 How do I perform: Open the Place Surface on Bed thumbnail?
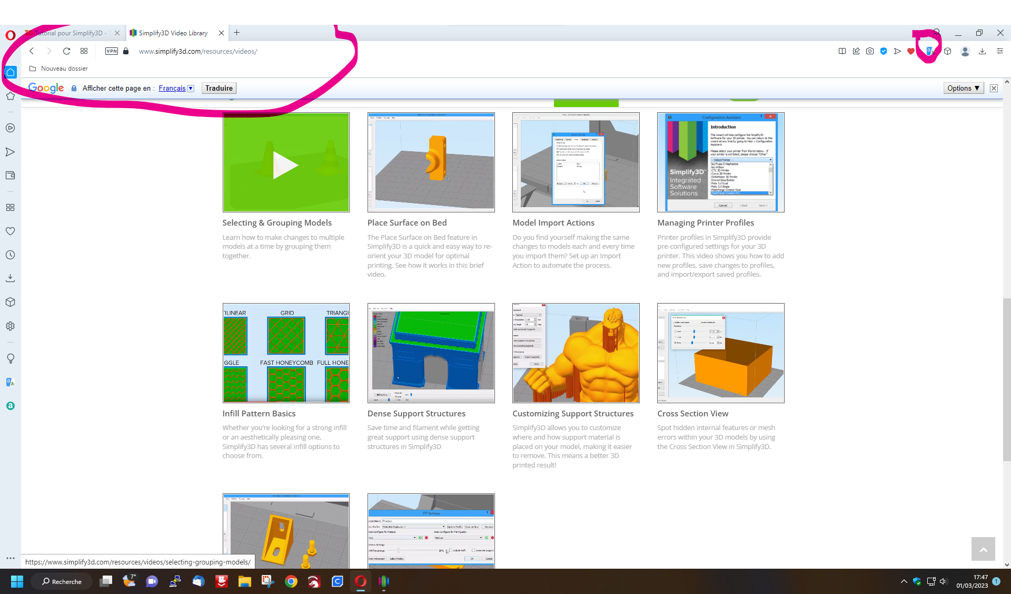(x=431, y=162)
